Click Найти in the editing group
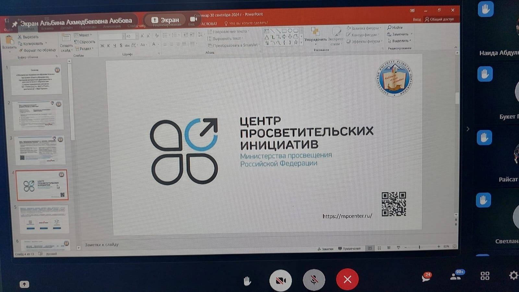The image size is (519, 292). pos(395,28)
